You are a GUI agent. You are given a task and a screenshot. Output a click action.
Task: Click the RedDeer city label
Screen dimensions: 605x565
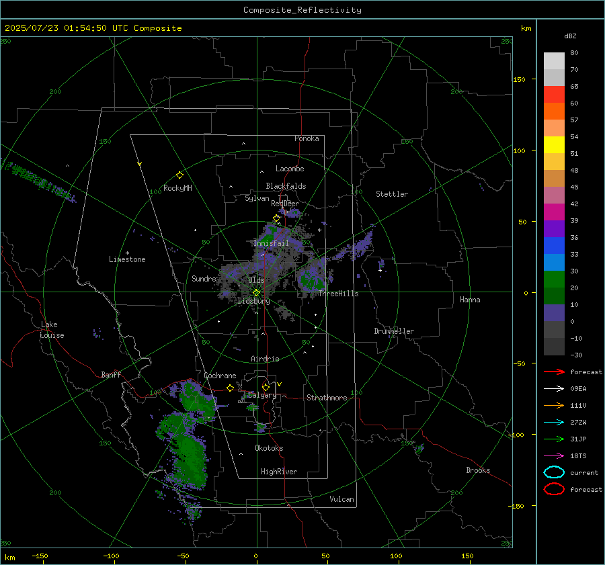[285, 204]
